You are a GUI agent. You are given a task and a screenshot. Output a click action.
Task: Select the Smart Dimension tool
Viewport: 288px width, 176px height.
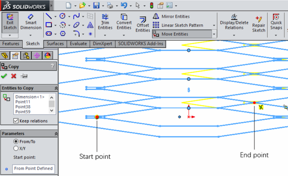pos(31,22)
